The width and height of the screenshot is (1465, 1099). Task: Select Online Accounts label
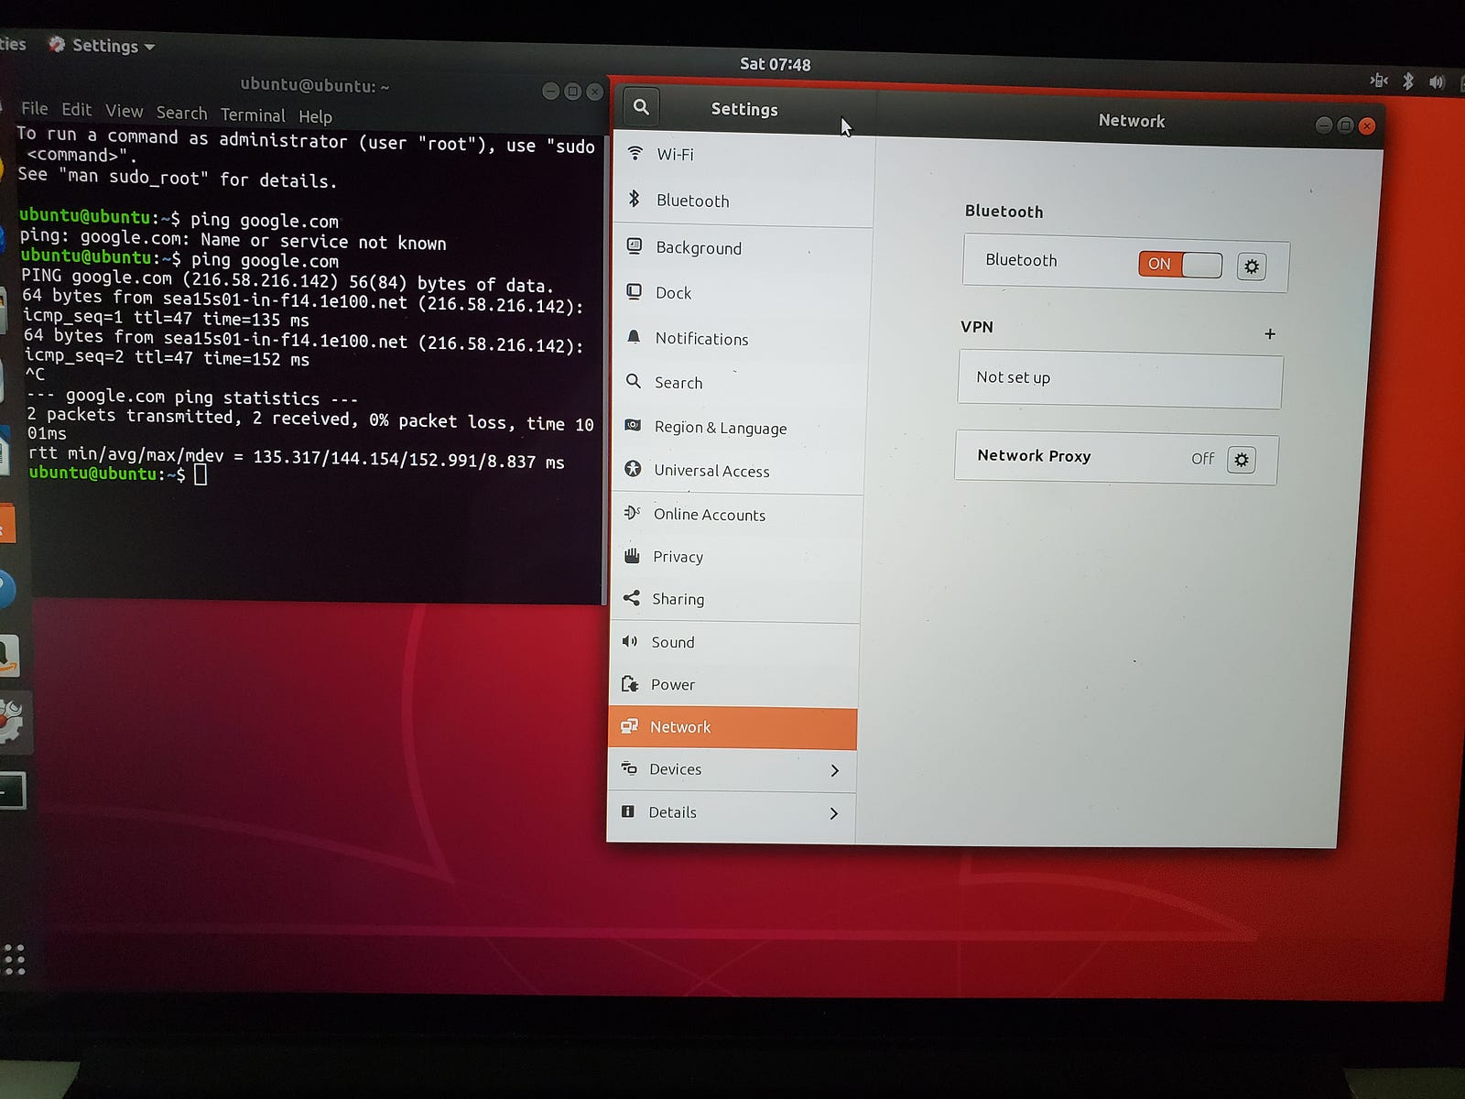(710, 515)
